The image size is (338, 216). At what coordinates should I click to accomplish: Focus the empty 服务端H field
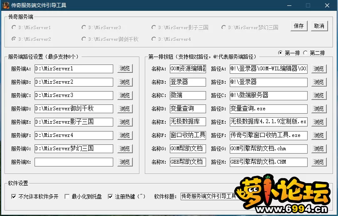tap(74, 162)
